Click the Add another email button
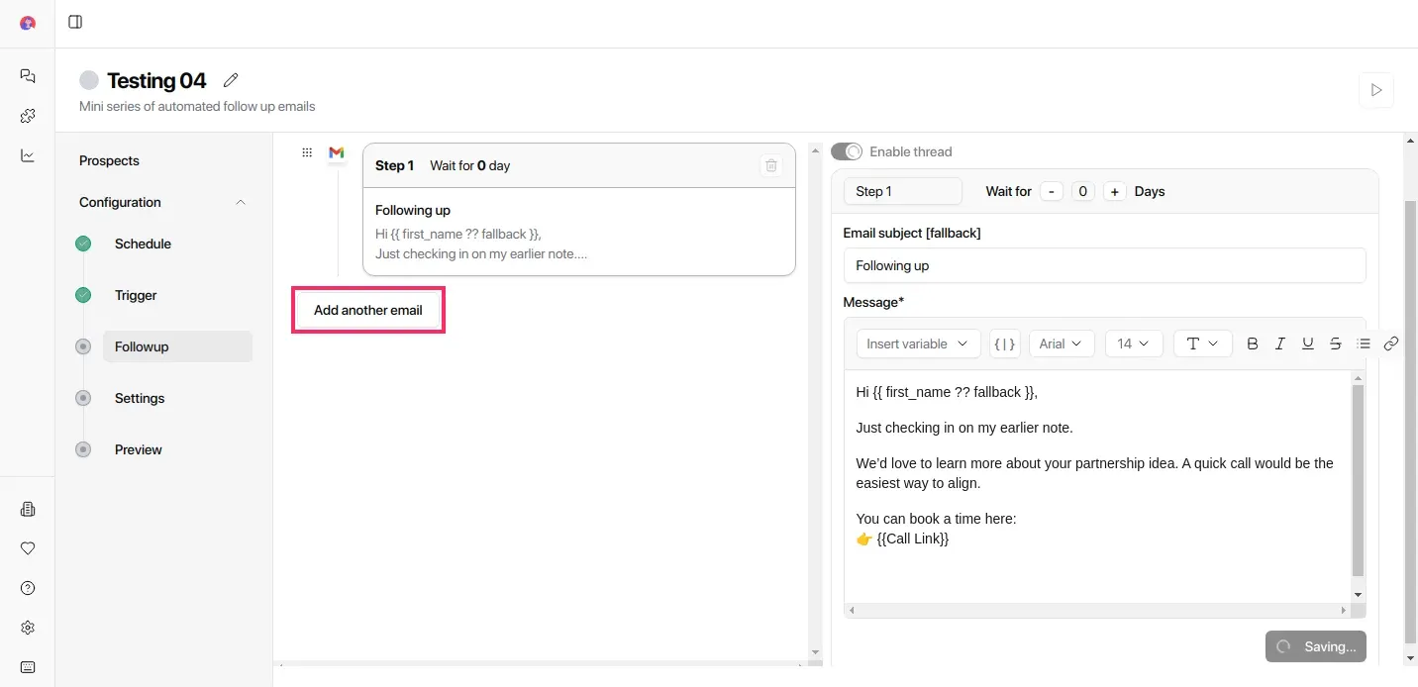Screen dimensions: 1418x687 point(367,310)
